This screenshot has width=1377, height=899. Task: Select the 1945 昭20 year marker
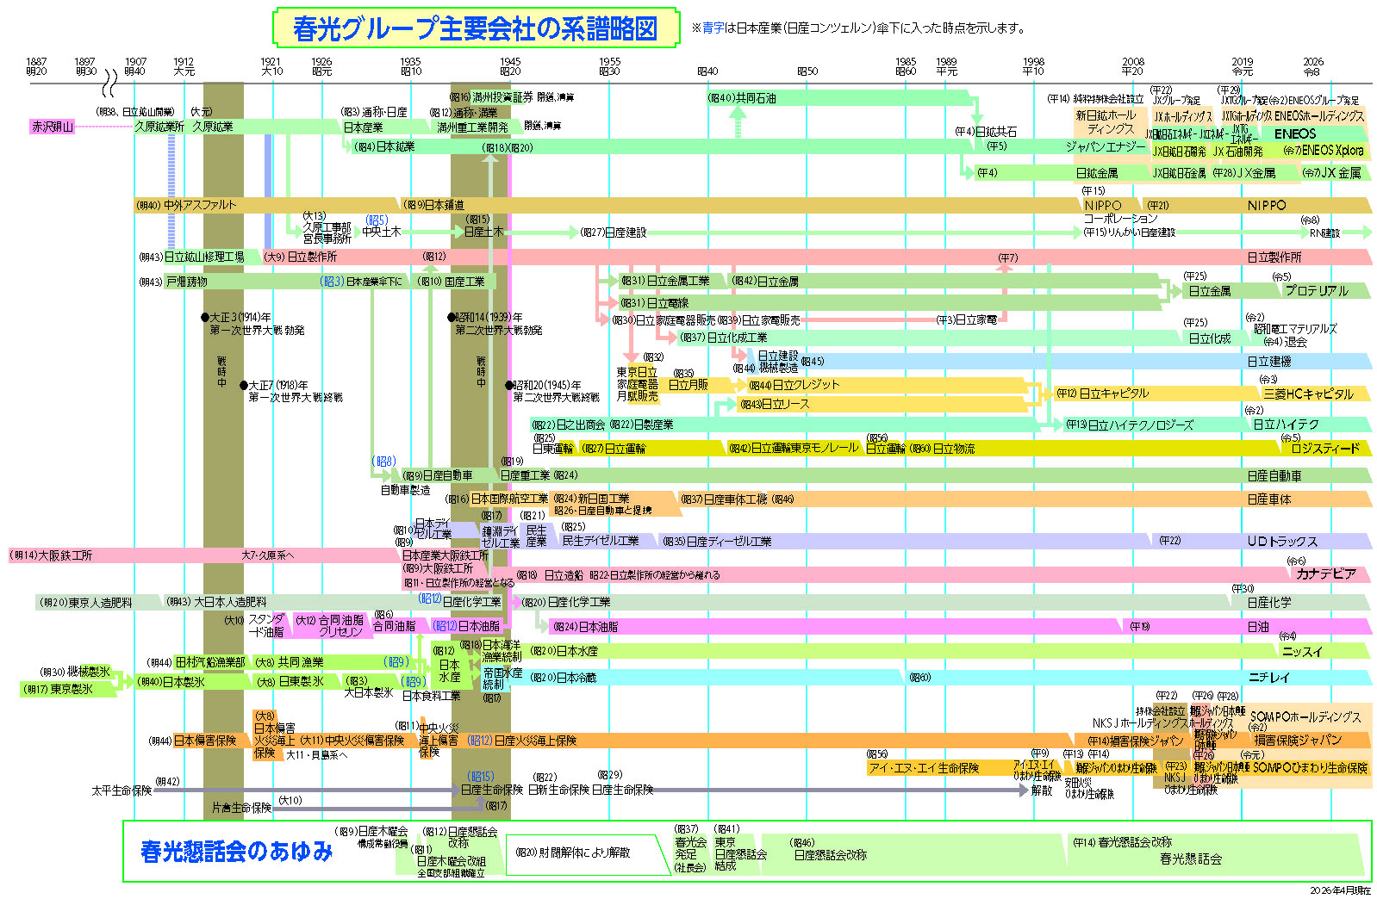tap(510, 66)
